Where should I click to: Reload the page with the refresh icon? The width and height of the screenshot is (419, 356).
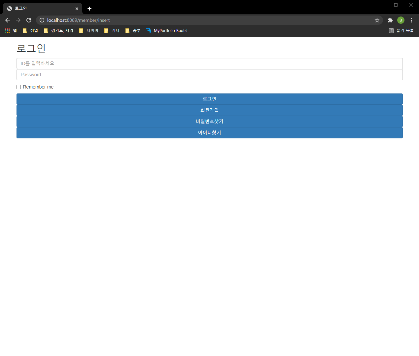28,20
